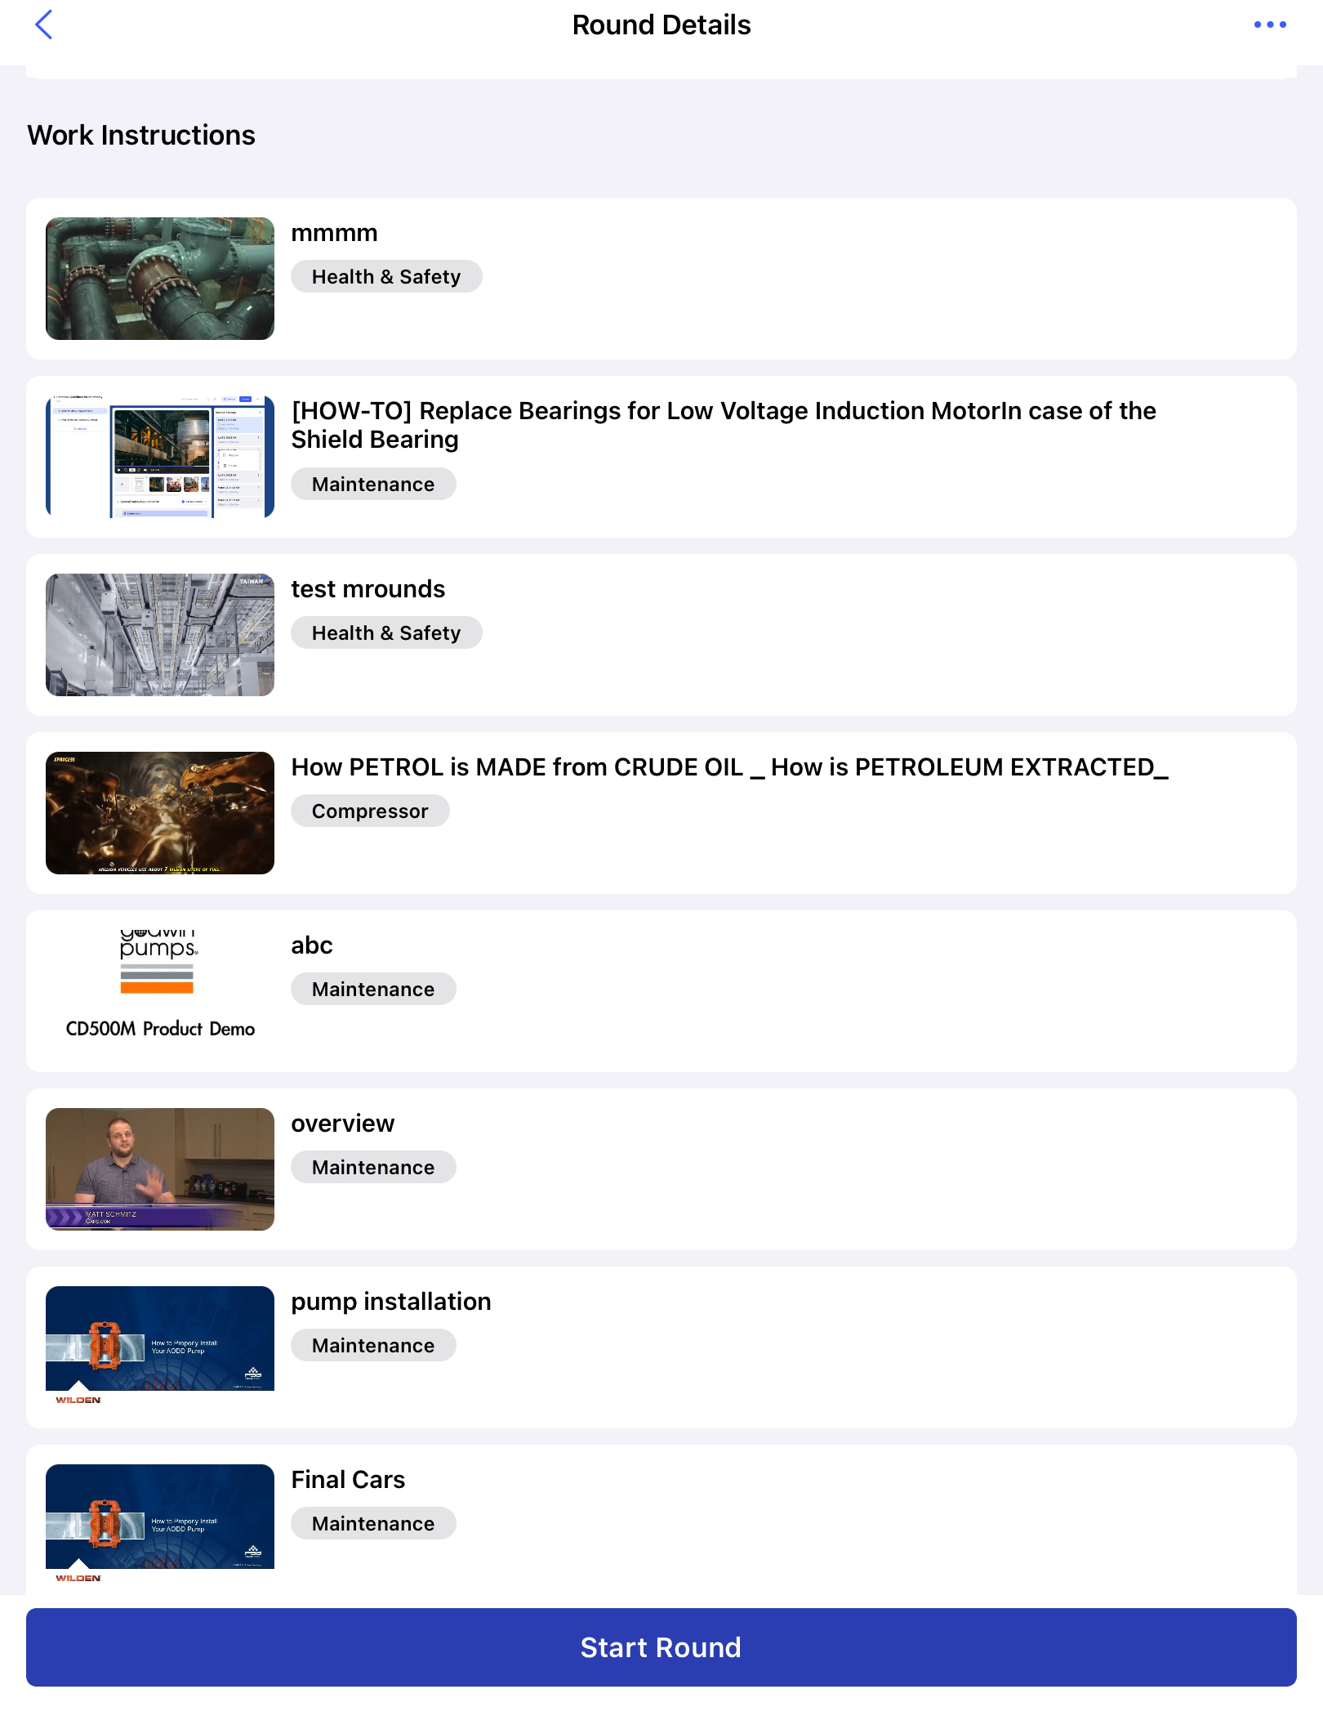The width and height of the screenshot is (1323, 1716).
Task: Open the CD500M Product Demo thumbnail
Action: point(160,991)
